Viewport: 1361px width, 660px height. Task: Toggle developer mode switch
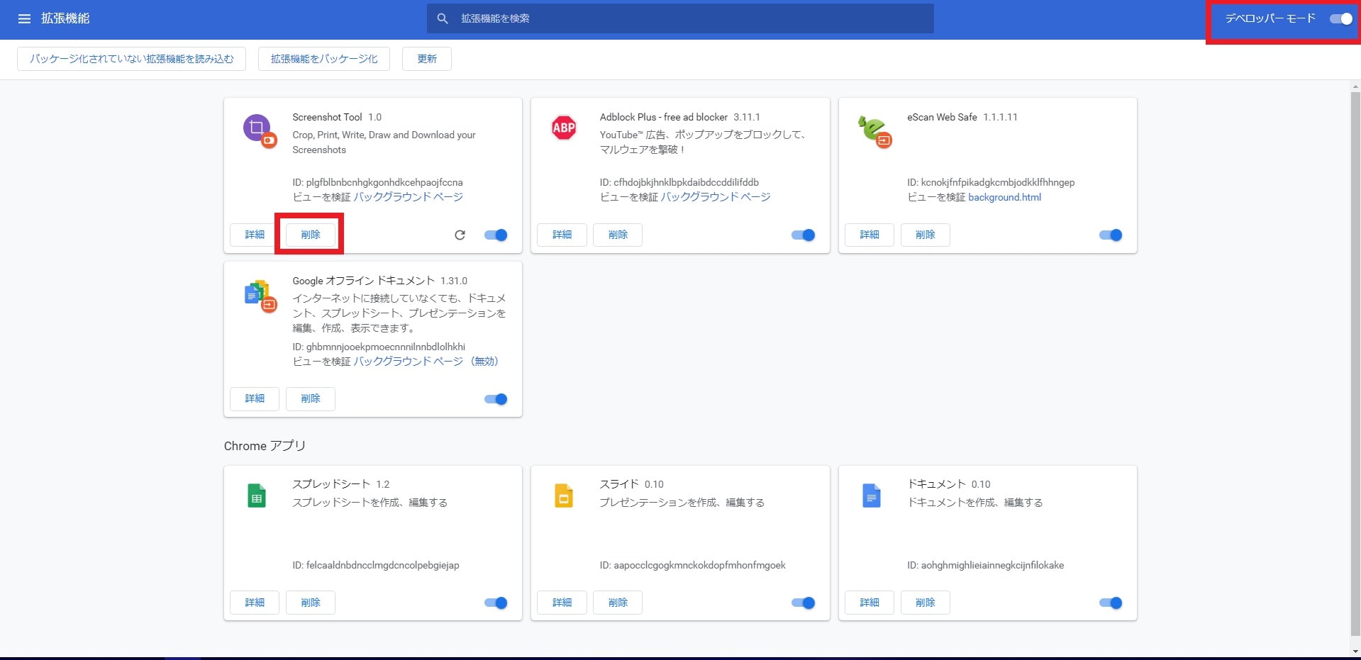click(x=1341, y=19)
